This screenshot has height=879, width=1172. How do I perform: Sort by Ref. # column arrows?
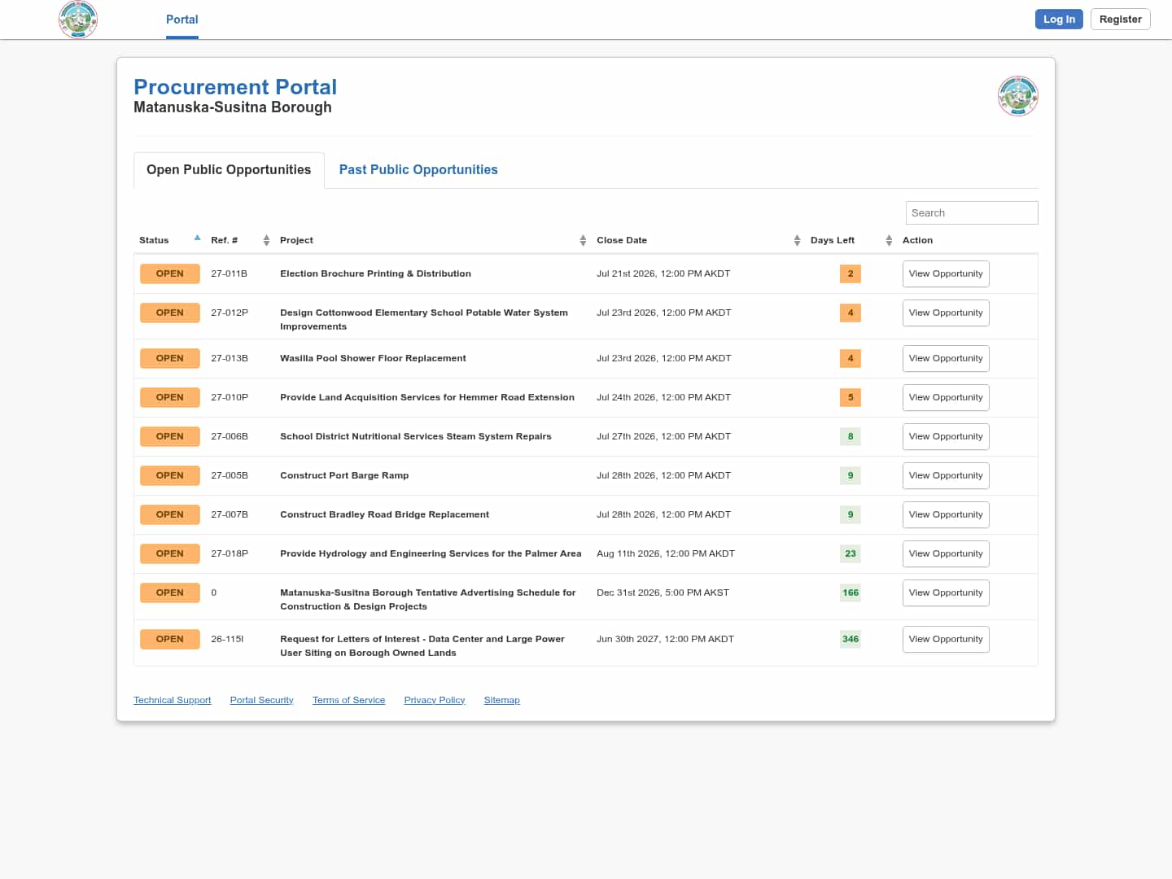[x=266, y=240]
